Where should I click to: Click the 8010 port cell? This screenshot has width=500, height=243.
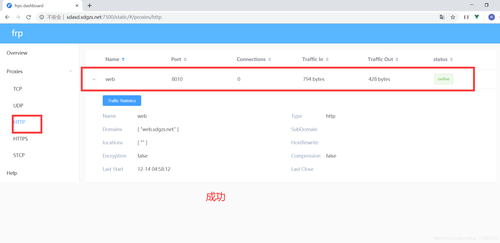pos(177,79)
